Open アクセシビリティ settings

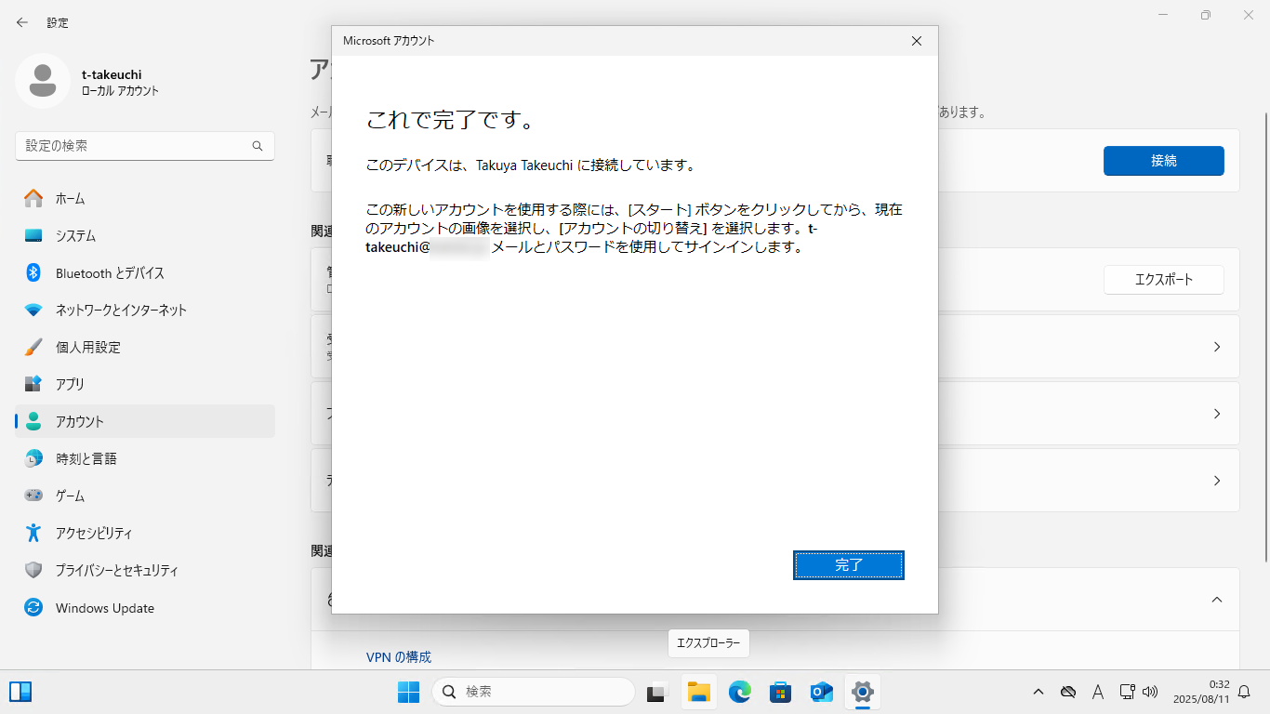tap(145, 533)
